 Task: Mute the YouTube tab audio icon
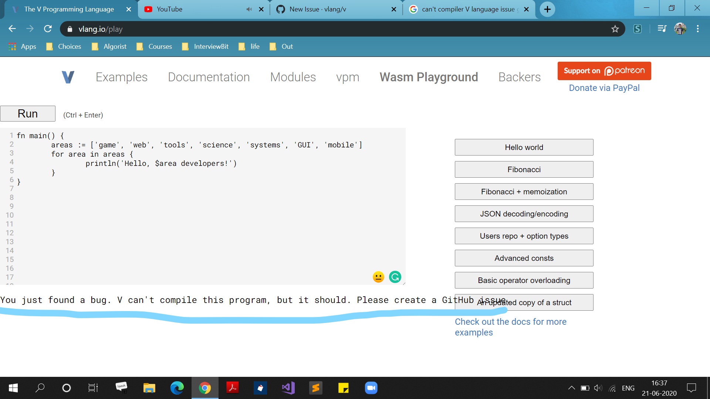(x=249, y=9)
